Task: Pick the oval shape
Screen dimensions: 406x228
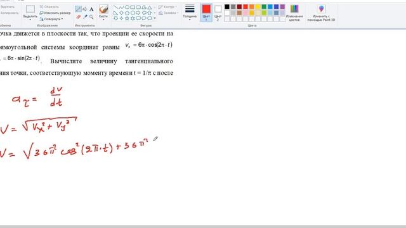Action: [127, 7]
